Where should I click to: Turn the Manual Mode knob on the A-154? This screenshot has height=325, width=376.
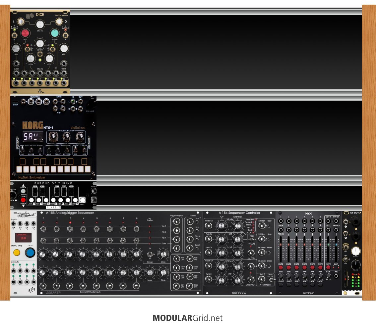coord(237,226)
